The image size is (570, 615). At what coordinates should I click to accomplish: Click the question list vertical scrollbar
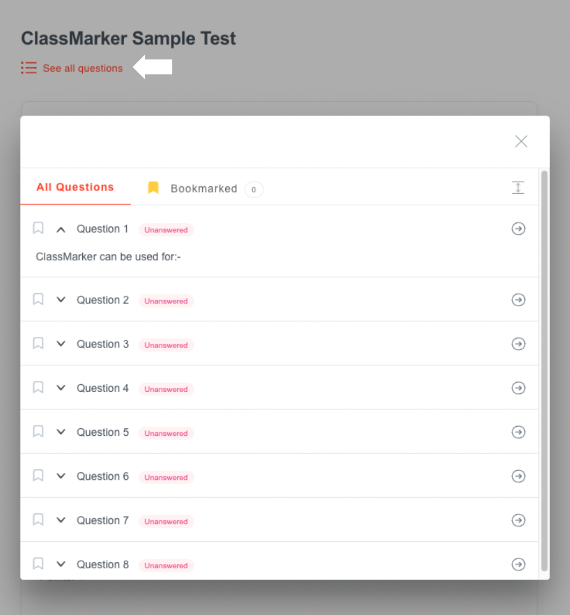544,371
